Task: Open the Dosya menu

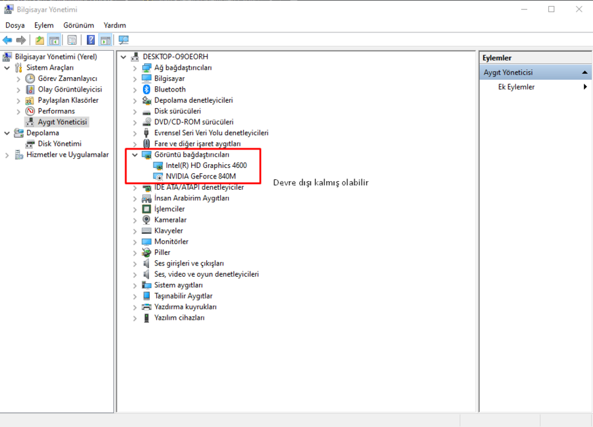Action: 15,25
